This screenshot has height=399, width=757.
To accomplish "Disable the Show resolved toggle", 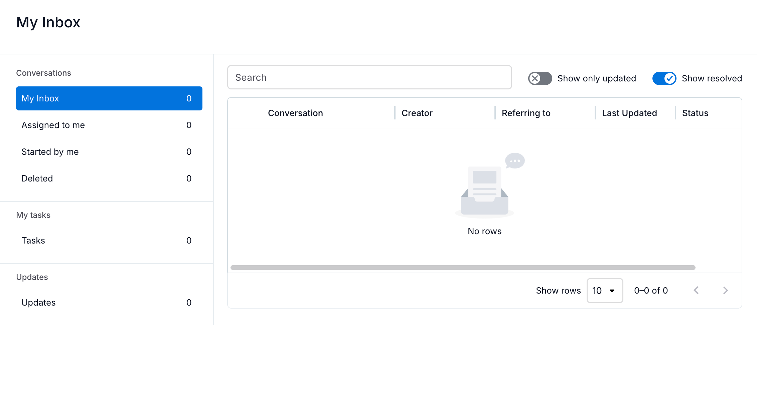I will [664, 78].
